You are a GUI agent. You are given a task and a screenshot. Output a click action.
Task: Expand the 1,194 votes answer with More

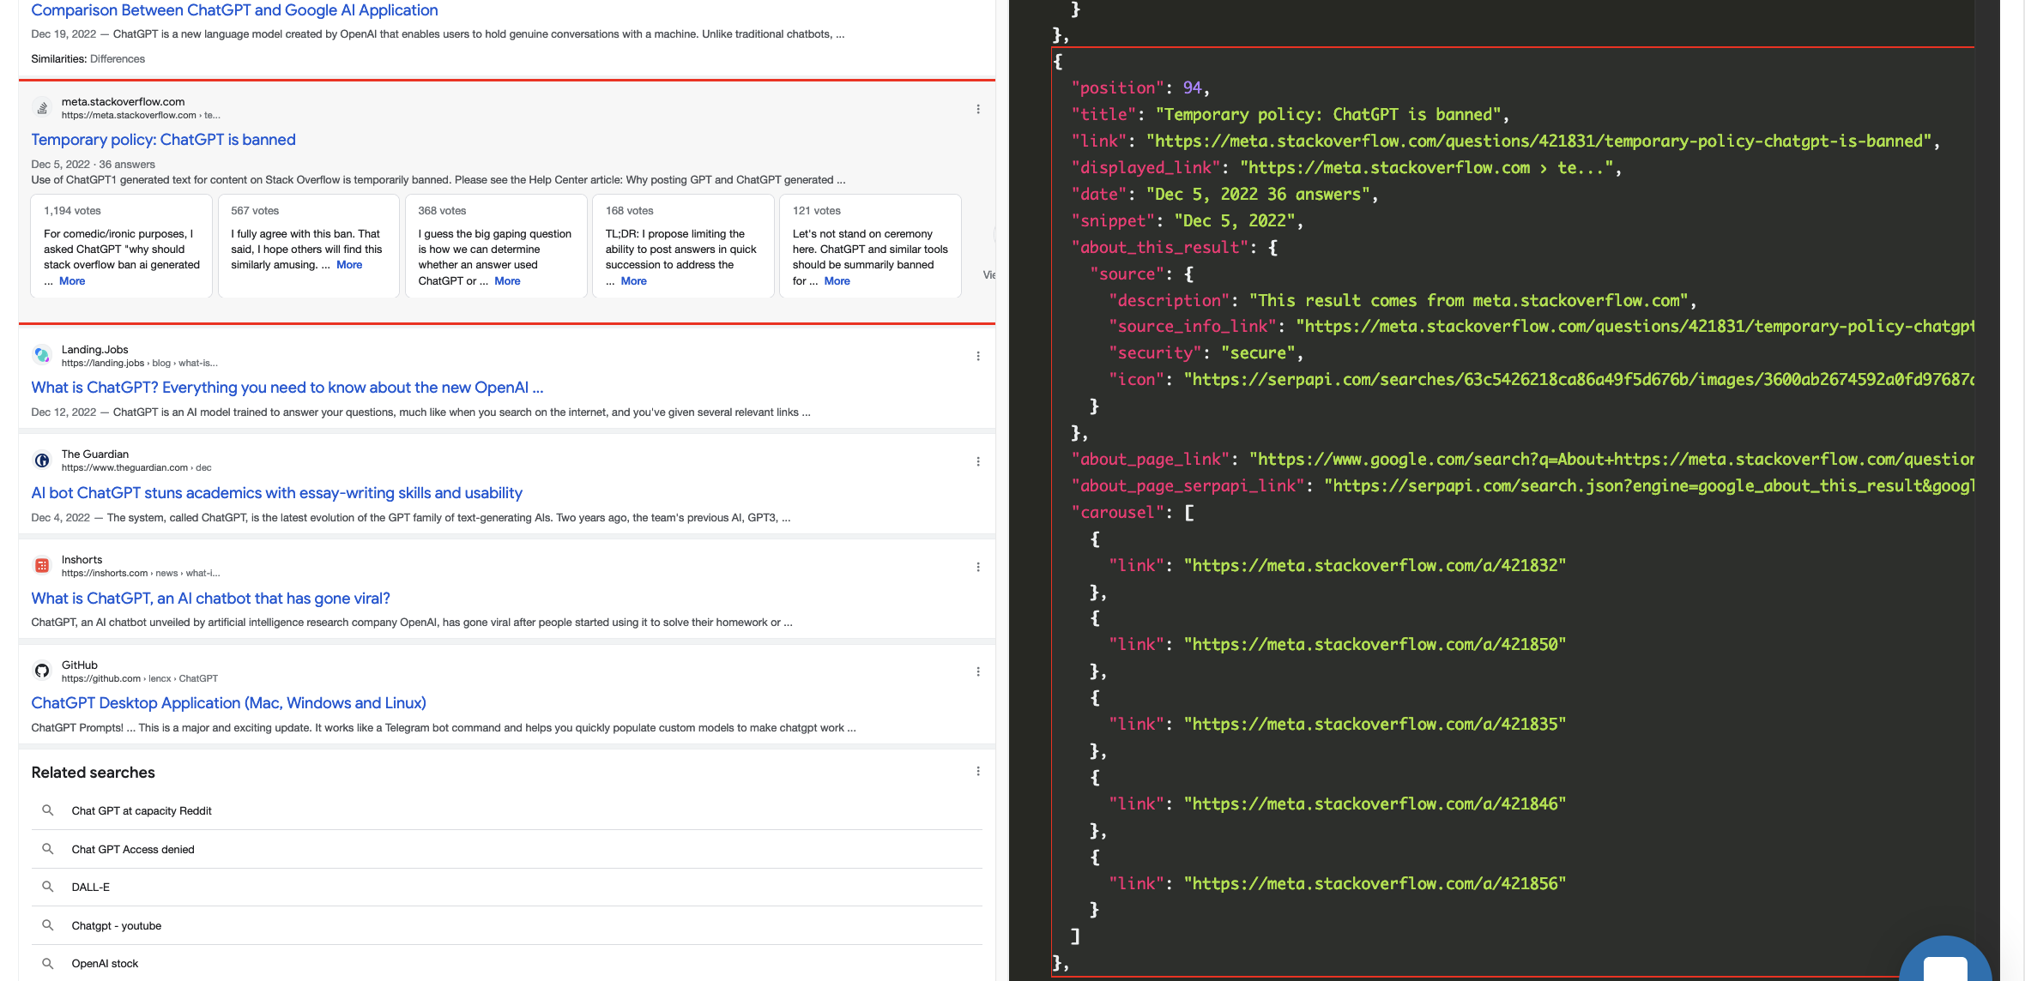click(x=70, y=280)
